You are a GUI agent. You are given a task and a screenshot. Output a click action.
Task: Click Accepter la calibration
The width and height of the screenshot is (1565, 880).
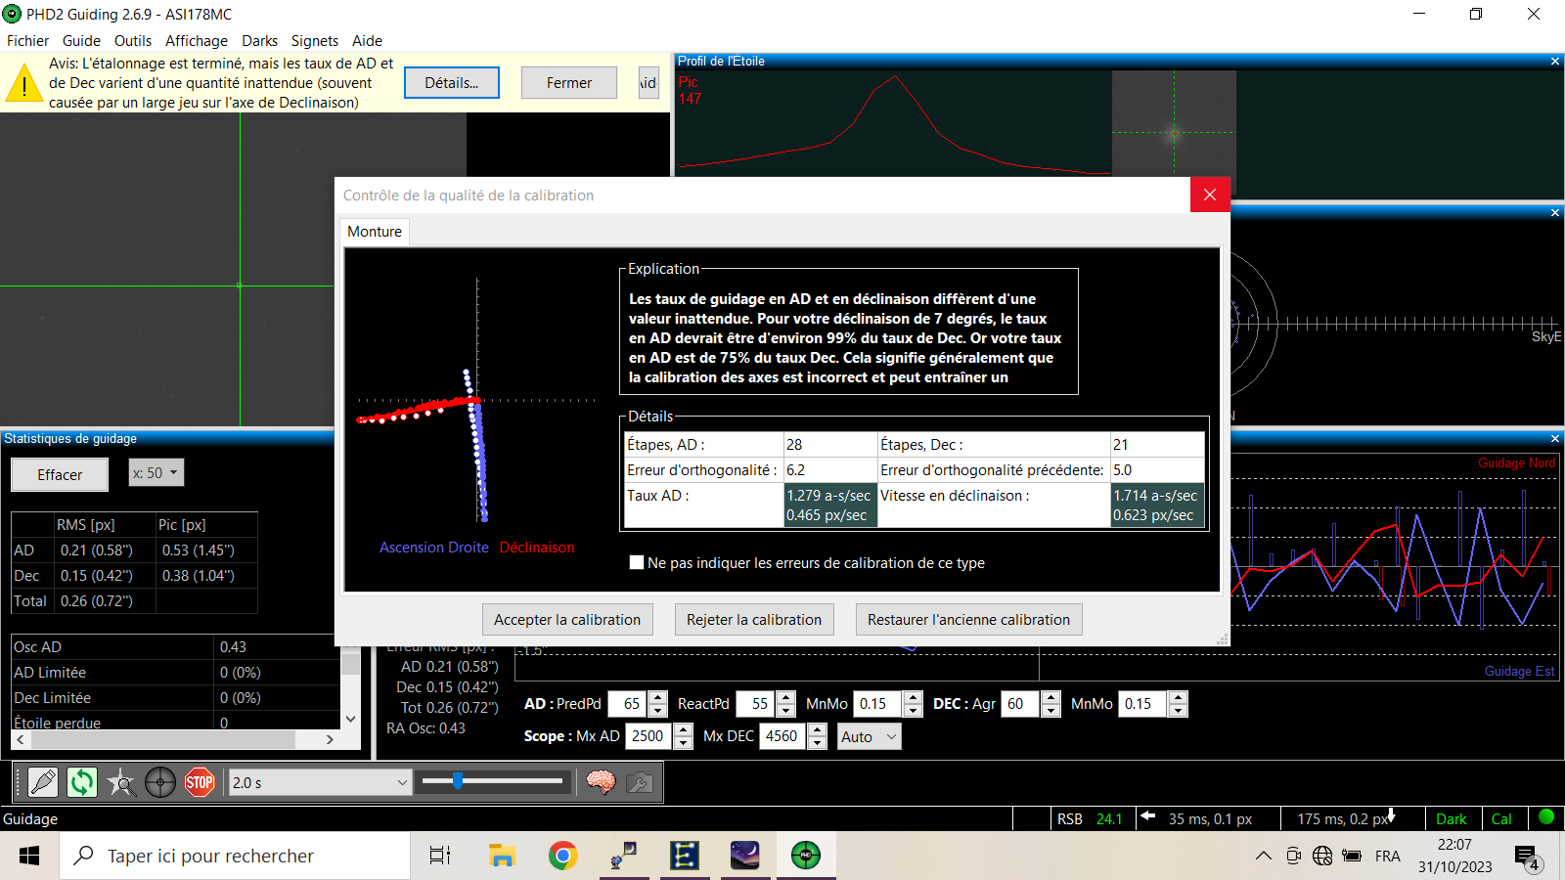click(567, 620)
